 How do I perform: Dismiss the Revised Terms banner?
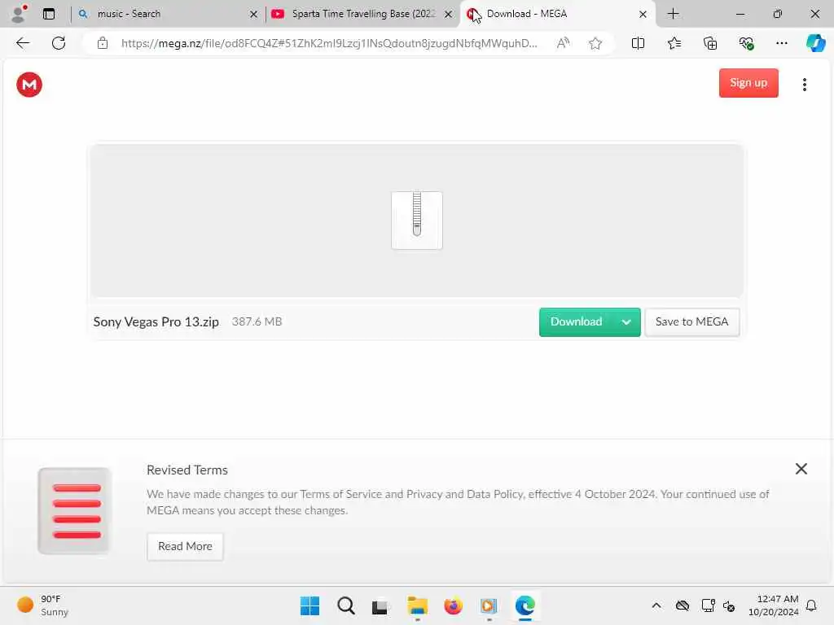click(801, 469)
